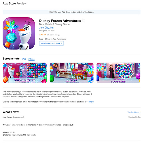144x144 pixels.
Task: Click the orange star rating icons
Action: click(x=43, y=35)
